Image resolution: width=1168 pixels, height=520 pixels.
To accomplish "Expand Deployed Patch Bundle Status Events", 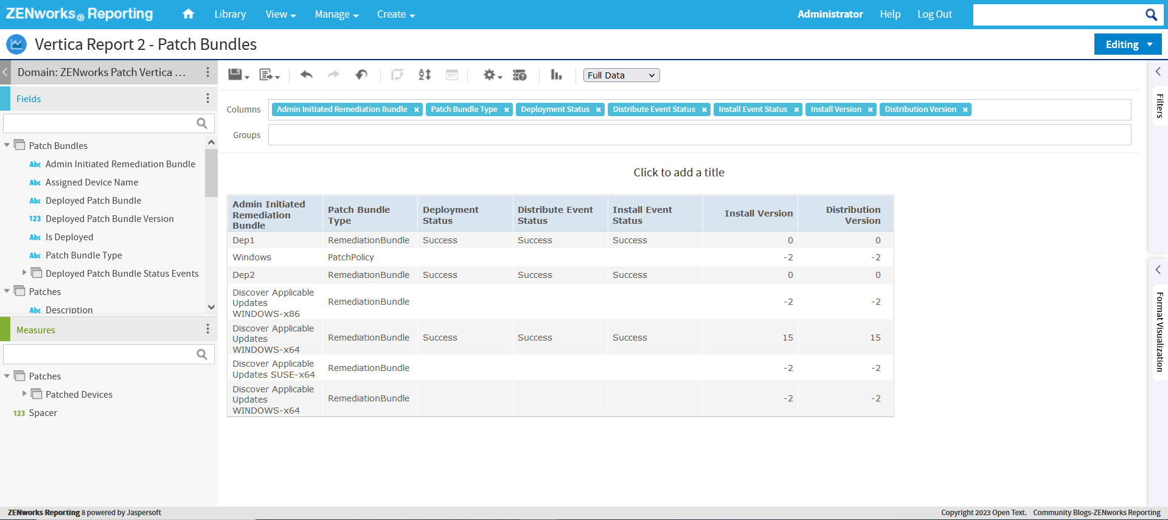I will pyautogui.click(x=24, y=272).
